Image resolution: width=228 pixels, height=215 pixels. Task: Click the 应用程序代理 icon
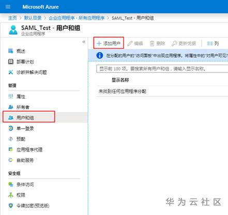11,149
